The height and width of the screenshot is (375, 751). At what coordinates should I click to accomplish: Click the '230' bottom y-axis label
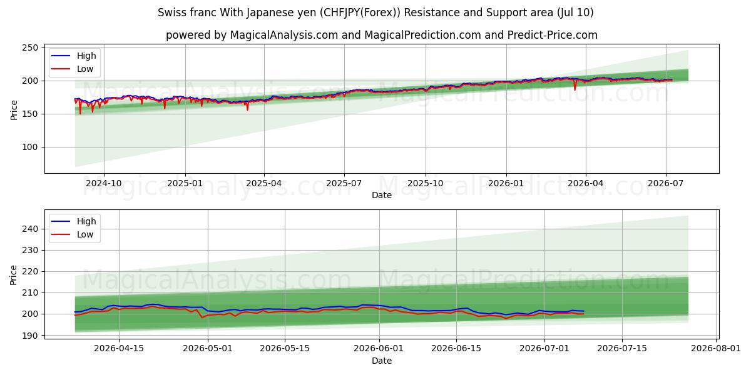click(31, 251)
